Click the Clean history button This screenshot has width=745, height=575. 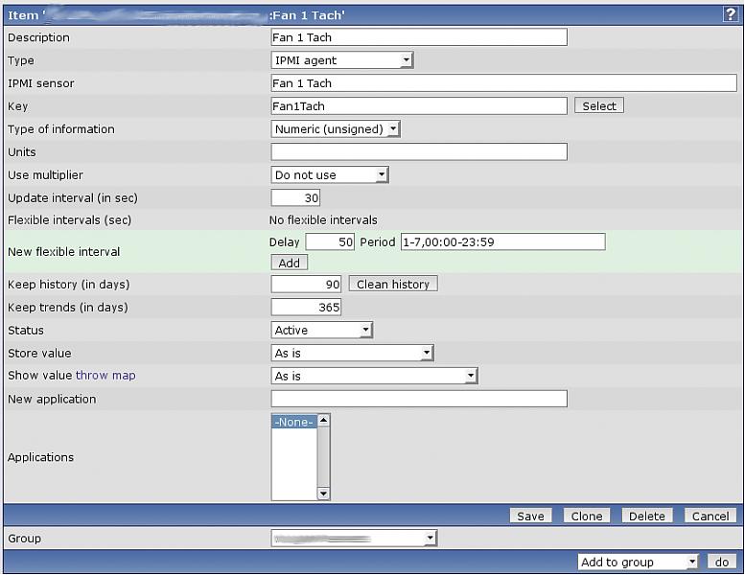393,285
